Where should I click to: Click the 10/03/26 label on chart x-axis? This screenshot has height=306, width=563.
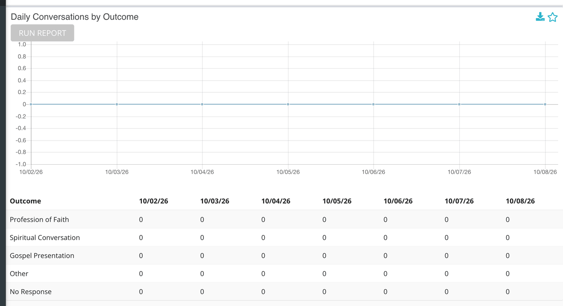tap(117, 172)
